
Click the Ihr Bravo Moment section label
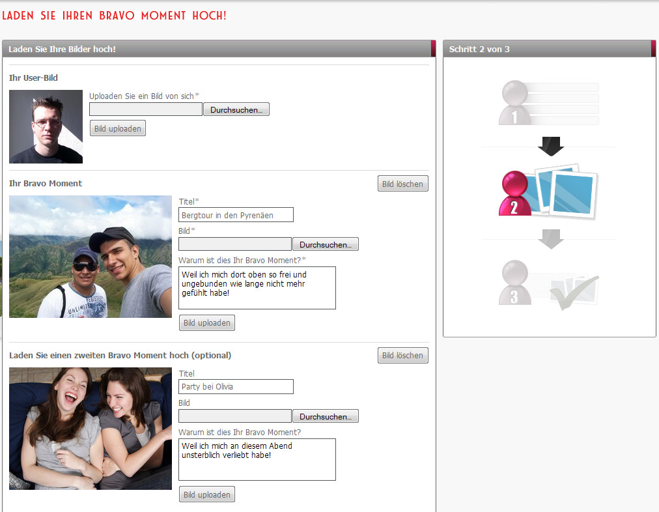(x=46, y=183)
